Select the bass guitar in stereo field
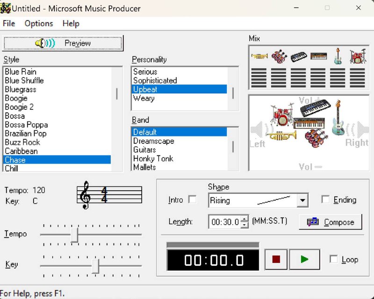Image resolution: width=374 pixels, height=299 pixels. [338, 118]
